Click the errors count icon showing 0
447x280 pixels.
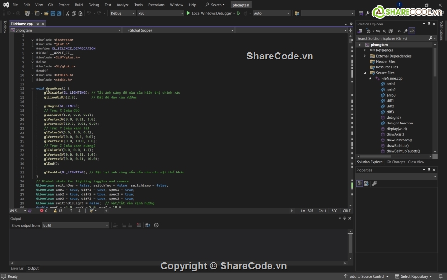(42, 211)
